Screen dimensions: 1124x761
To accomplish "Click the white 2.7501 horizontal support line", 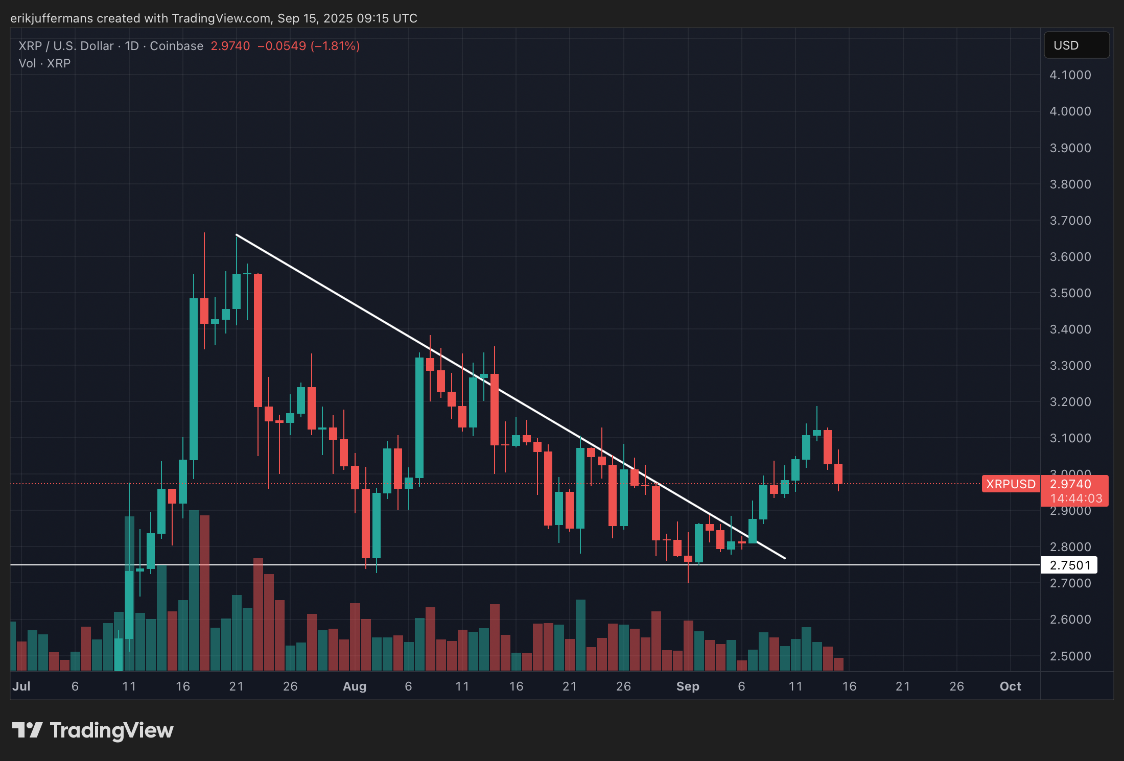I will pyautogui.click(x=920, y=565).
